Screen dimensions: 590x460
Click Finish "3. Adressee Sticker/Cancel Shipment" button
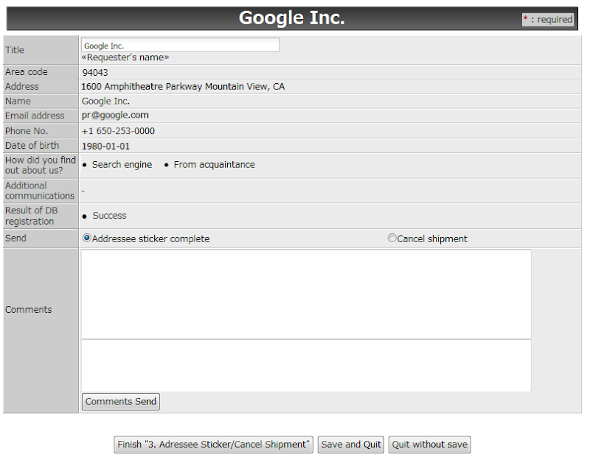coord(212,445)
